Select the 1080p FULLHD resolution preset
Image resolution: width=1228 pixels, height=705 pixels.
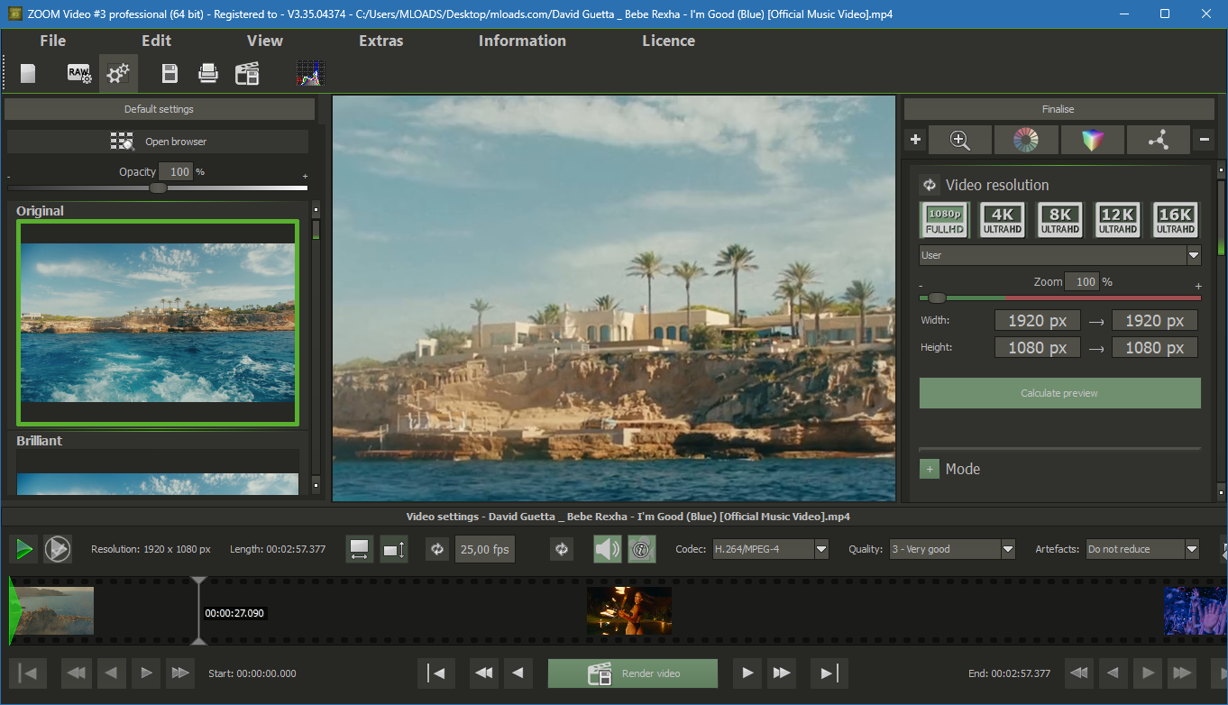coord(944,220)
